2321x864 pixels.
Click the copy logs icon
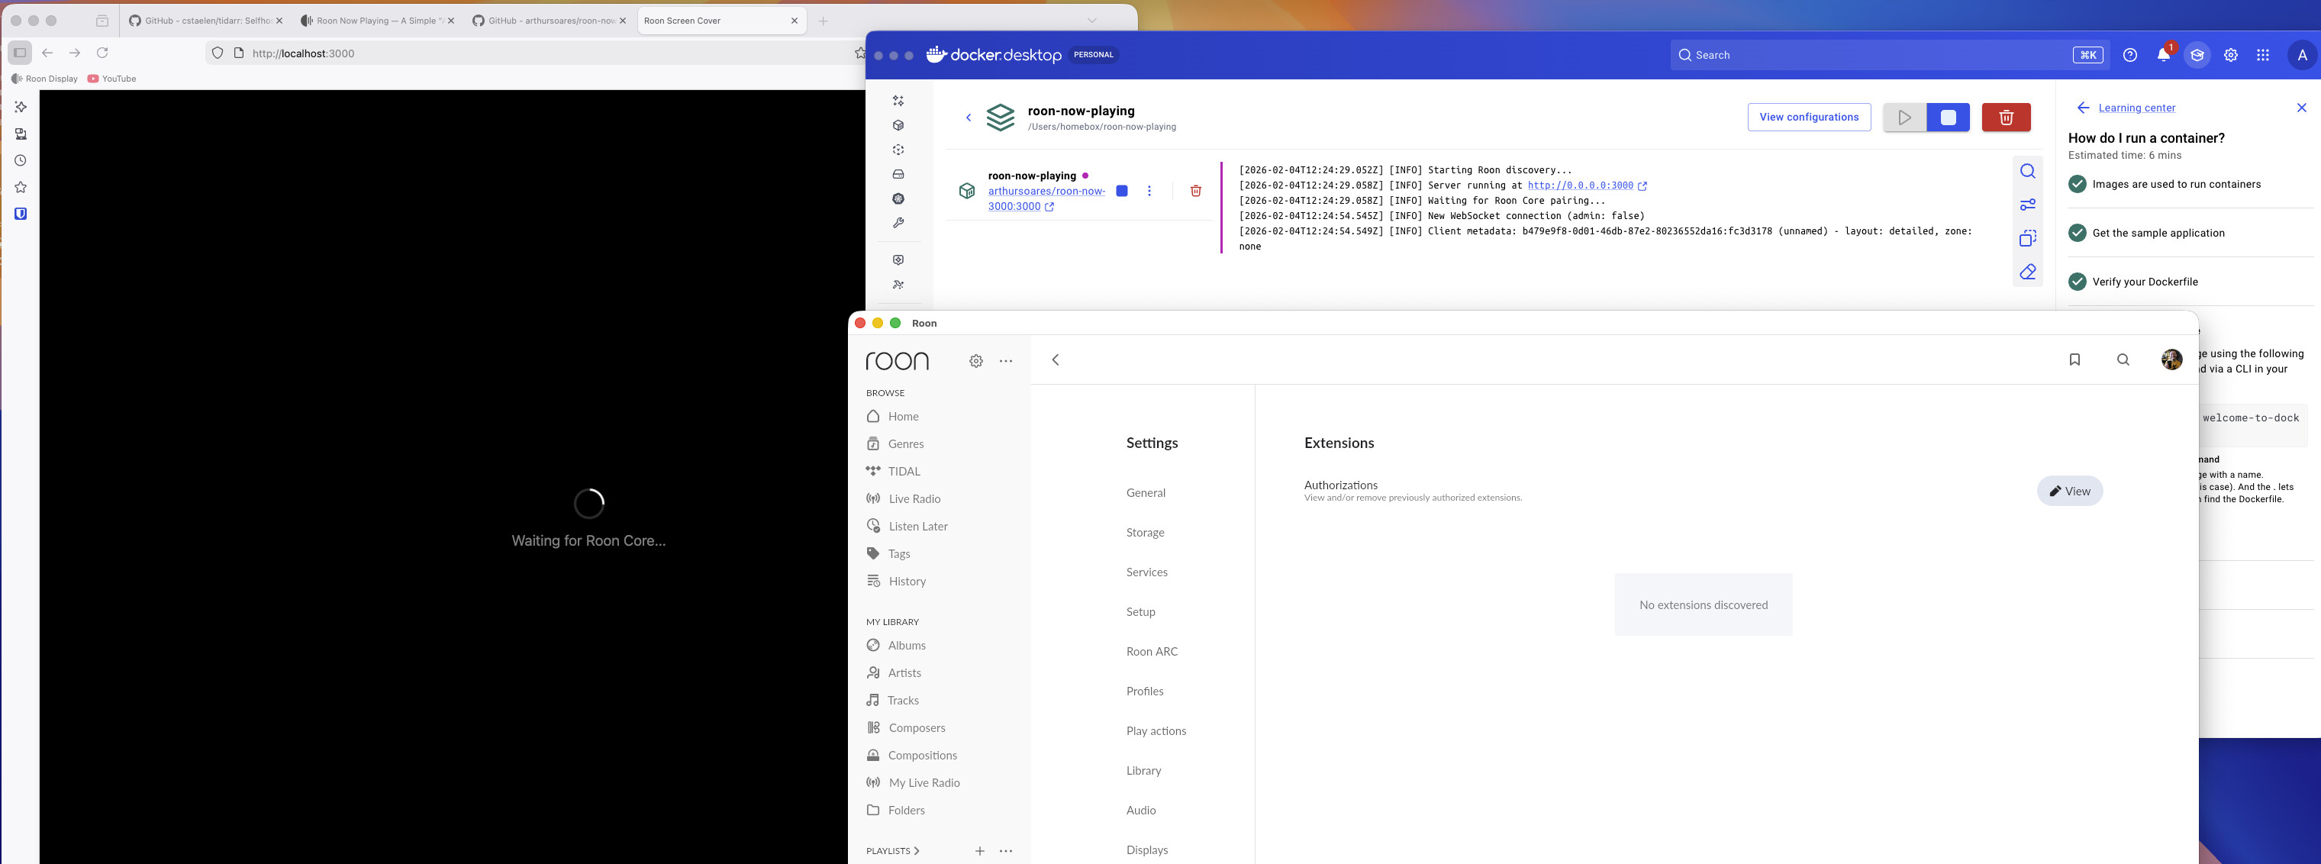(x=2027, y=239)
